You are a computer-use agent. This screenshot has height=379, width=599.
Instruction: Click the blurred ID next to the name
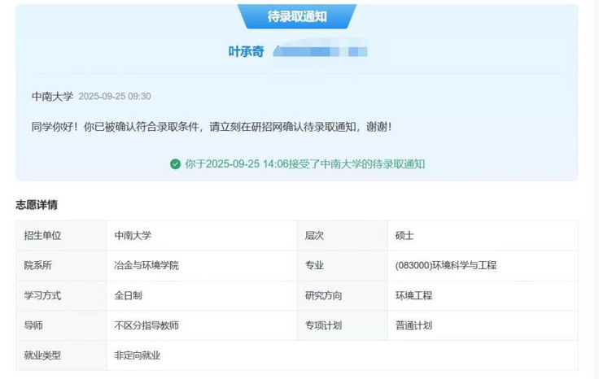(x=320, y=52)
